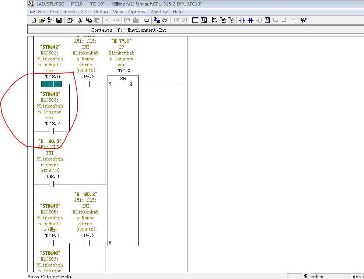364x279 pixels.
Task: Open the Edit menu
Action: (54, 12)
